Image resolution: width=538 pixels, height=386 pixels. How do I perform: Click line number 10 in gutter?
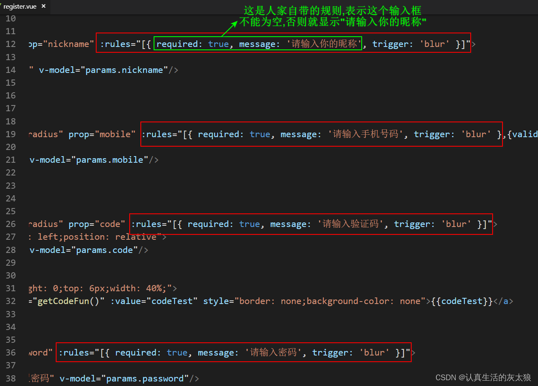11,19
